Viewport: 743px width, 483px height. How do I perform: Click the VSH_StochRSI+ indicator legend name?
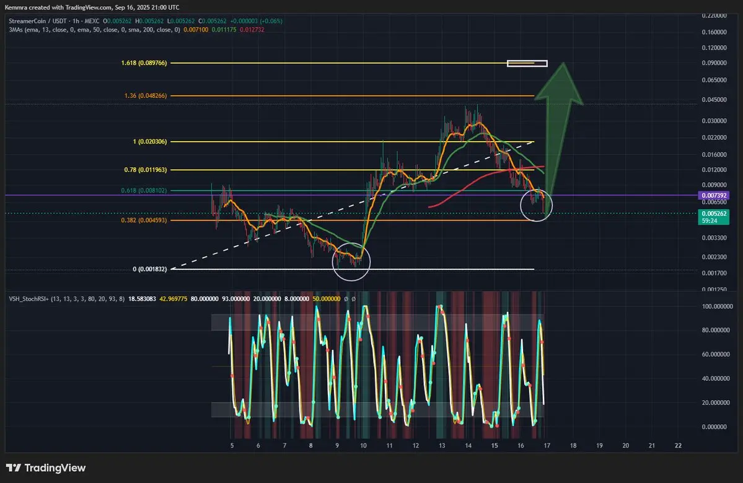point(29,299)
